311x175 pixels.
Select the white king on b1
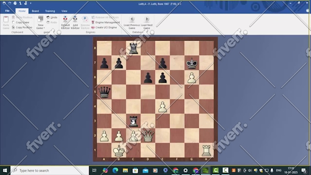coord(119,150)
